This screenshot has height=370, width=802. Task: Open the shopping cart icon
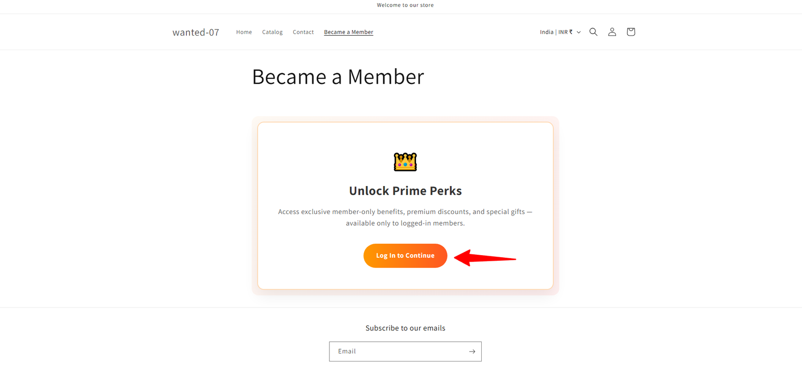(x=630, y=32)
